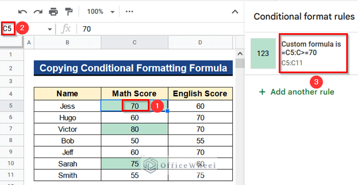Open the Name box dropdown arrow
This screenshot has width=358, height=185.
(x=50, y=29)
